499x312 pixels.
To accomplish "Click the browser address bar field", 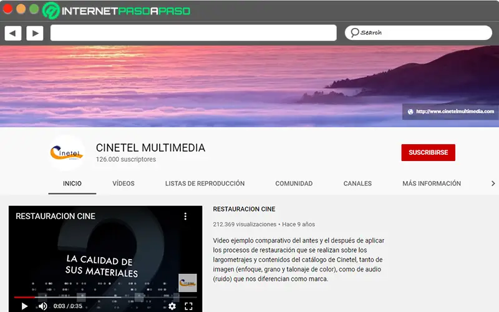I will (193, 33).
